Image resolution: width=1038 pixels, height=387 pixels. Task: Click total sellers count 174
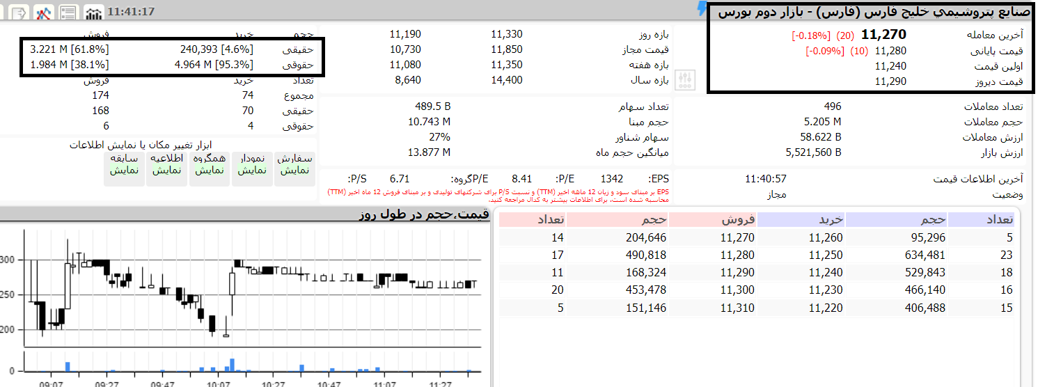pyautogui.click(x=100, y=95)
